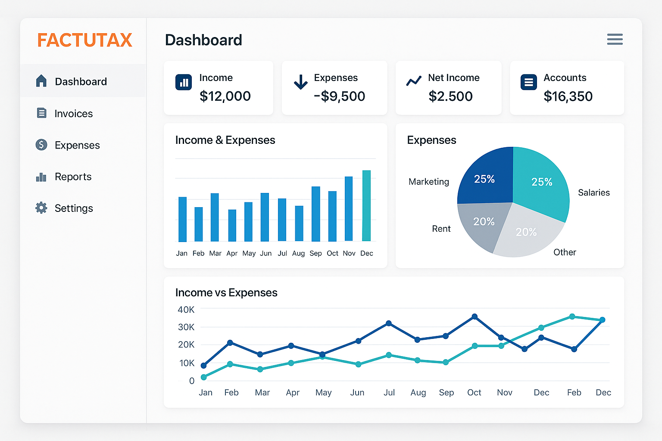The height and width of the screenshot is (441, 662).
Task: Click the Settings gear icon
Action: coord(41,208)
